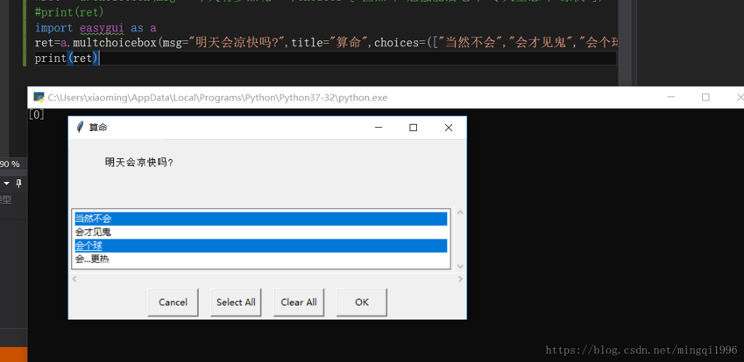Minimize the python.exe console window

coord(671,97)
